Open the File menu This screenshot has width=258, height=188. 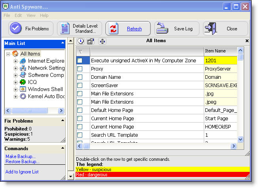pos(7,15)
